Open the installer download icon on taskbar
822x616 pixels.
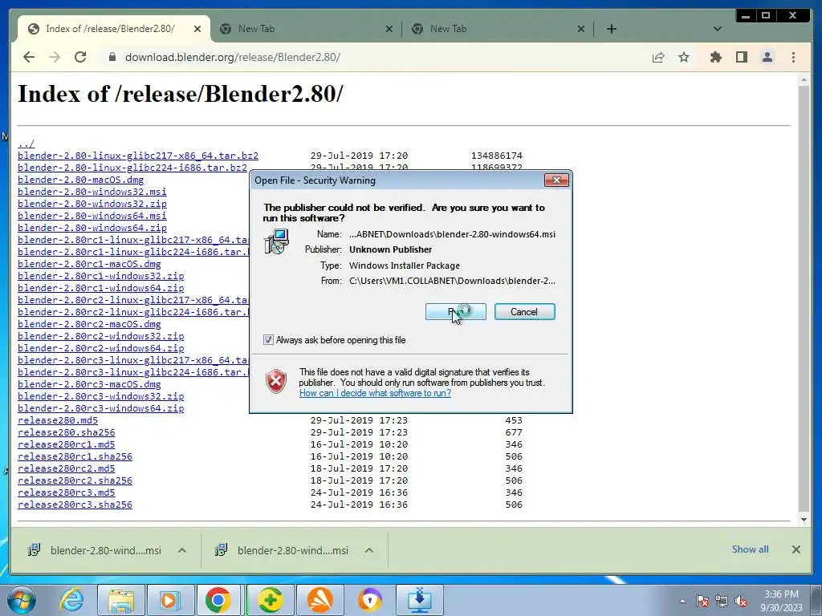tap(419, 600)
